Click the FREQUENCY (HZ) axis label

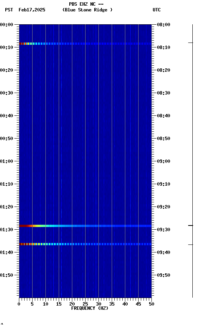pos(90,308)
